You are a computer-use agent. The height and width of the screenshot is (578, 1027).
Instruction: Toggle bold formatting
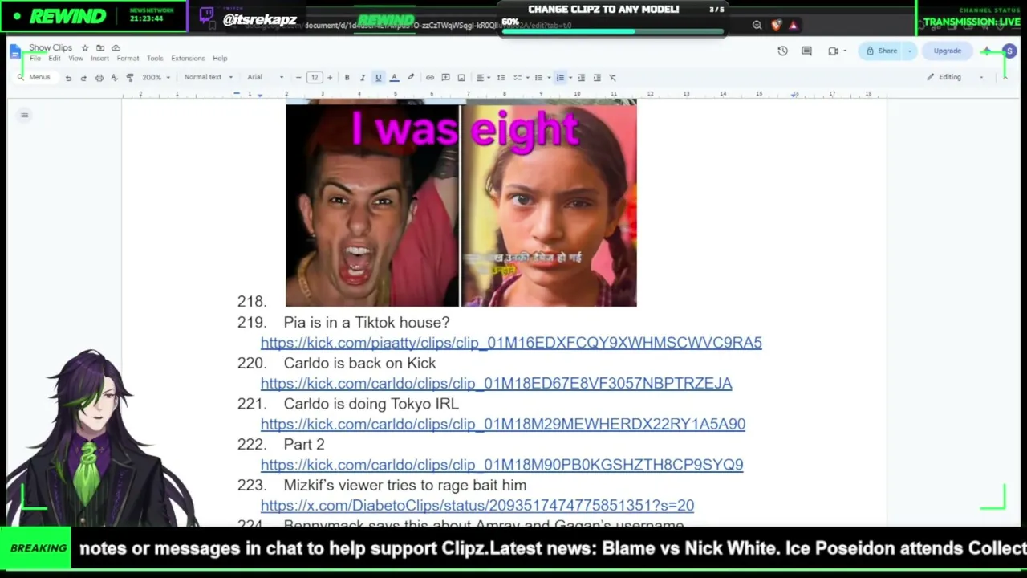[x=347, y=78]
